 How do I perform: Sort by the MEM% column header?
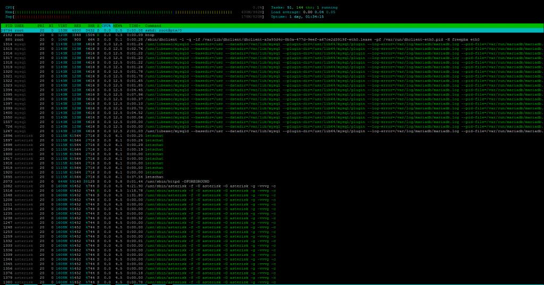click(117, 26)
